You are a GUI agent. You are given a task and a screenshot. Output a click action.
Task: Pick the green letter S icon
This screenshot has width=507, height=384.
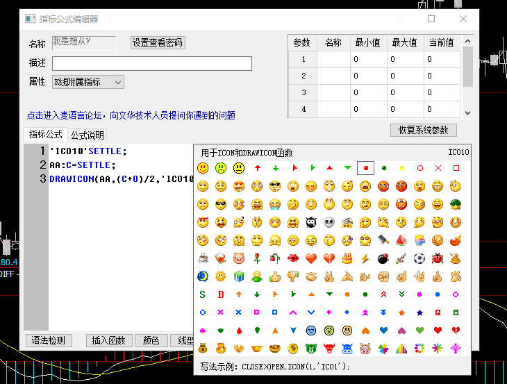pyautogui.click(x=203, y=294)
